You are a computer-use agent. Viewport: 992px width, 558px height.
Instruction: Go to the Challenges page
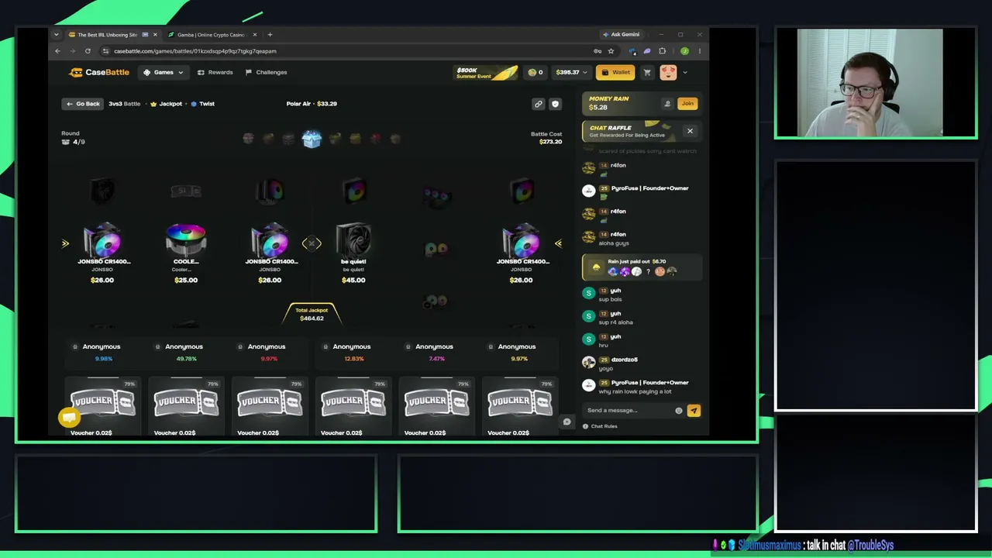266,72
